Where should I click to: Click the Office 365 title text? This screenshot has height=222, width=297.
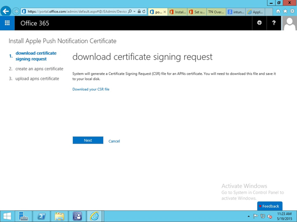coord(35,23)
